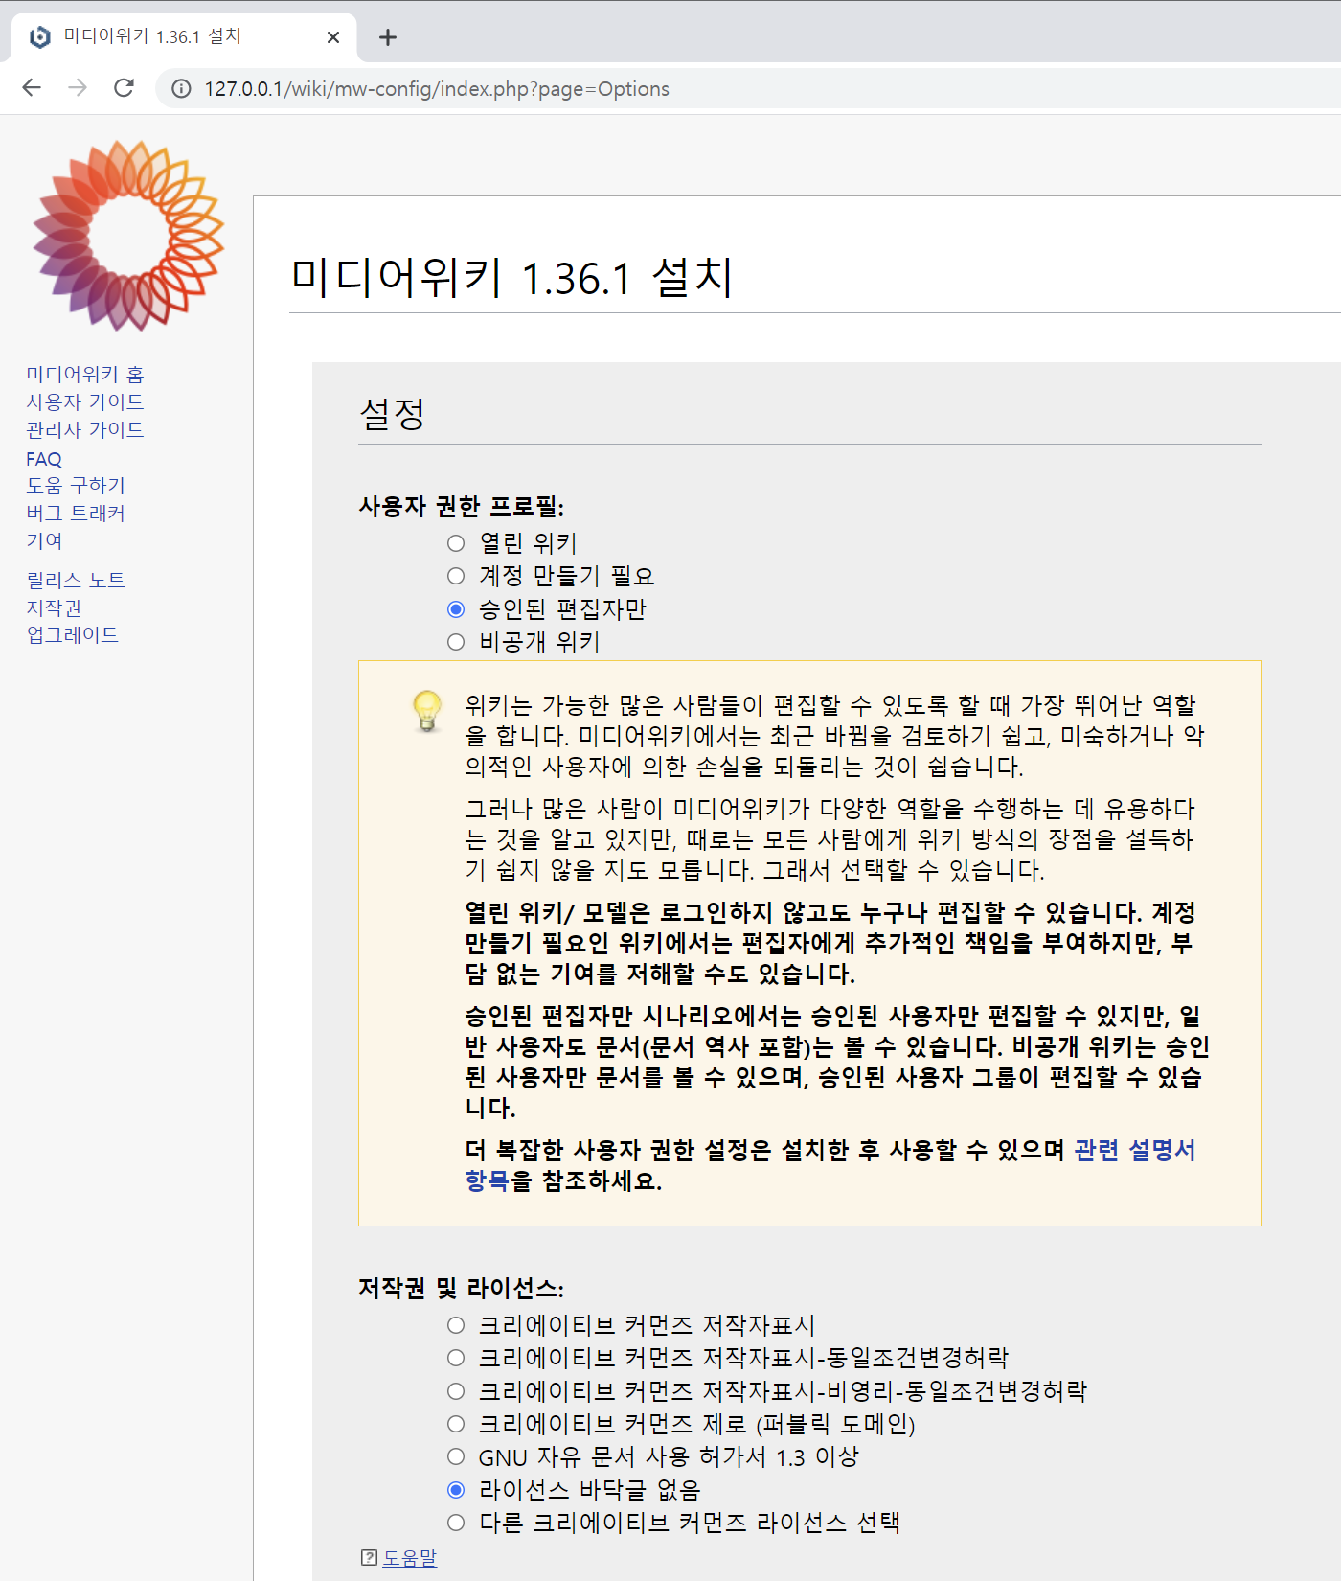Image resolution: width=1341 pixels, height=1581 pixels.
Task: Choose 라이선스 바닥글 없음 option
Action: (x=456, y=1490)
